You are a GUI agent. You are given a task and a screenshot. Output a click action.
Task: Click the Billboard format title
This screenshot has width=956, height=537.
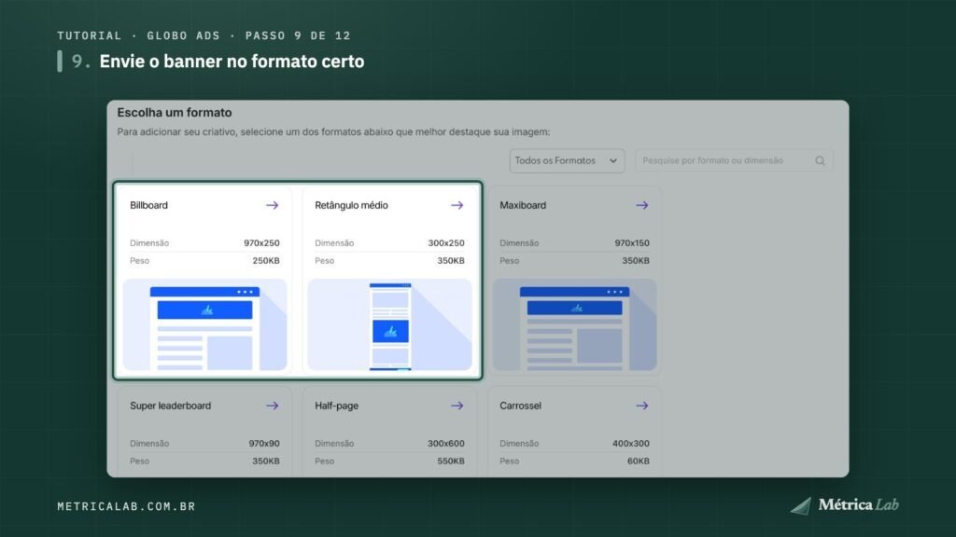tap(148, 205)
